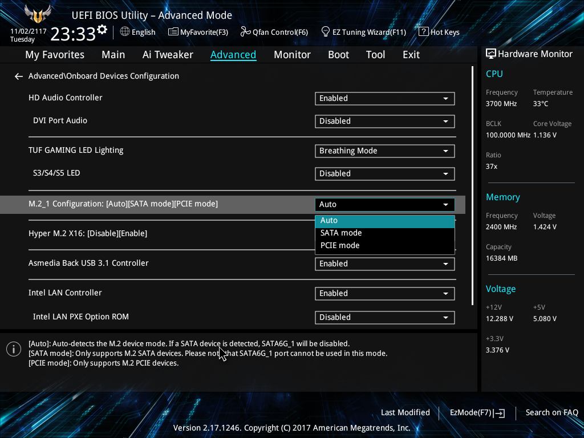Open Qfan Control fan icon
This screenshot has height=438, width=584.
pos(245,32)
